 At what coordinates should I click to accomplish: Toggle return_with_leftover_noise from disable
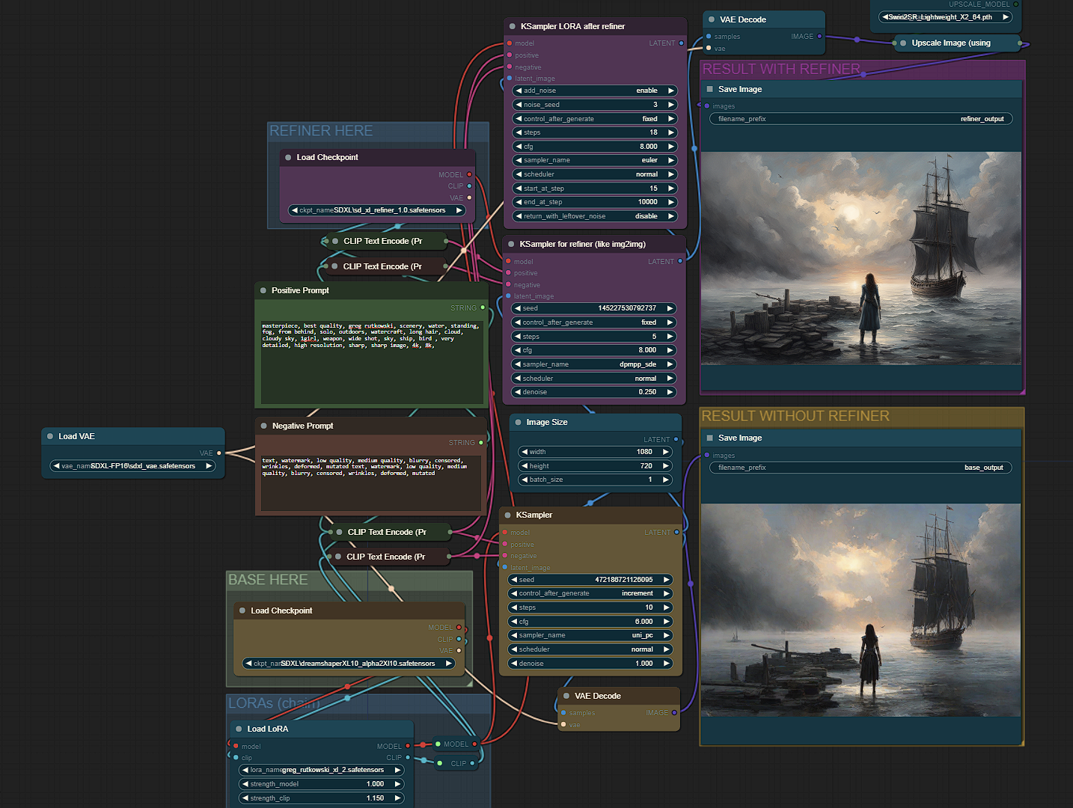point(595,216)
